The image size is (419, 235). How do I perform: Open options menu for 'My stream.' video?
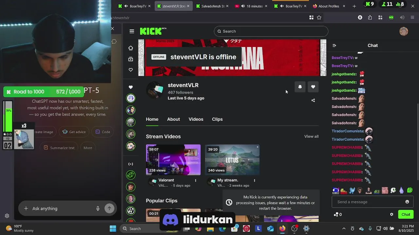(254, 180)
